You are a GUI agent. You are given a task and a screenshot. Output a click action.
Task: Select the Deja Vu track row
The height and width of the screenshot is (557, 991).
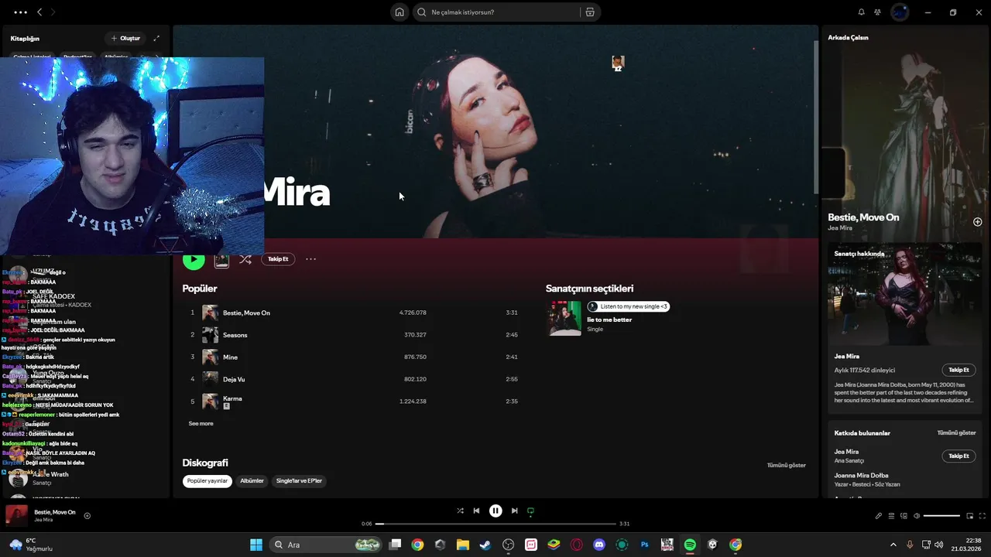point(355,379)
